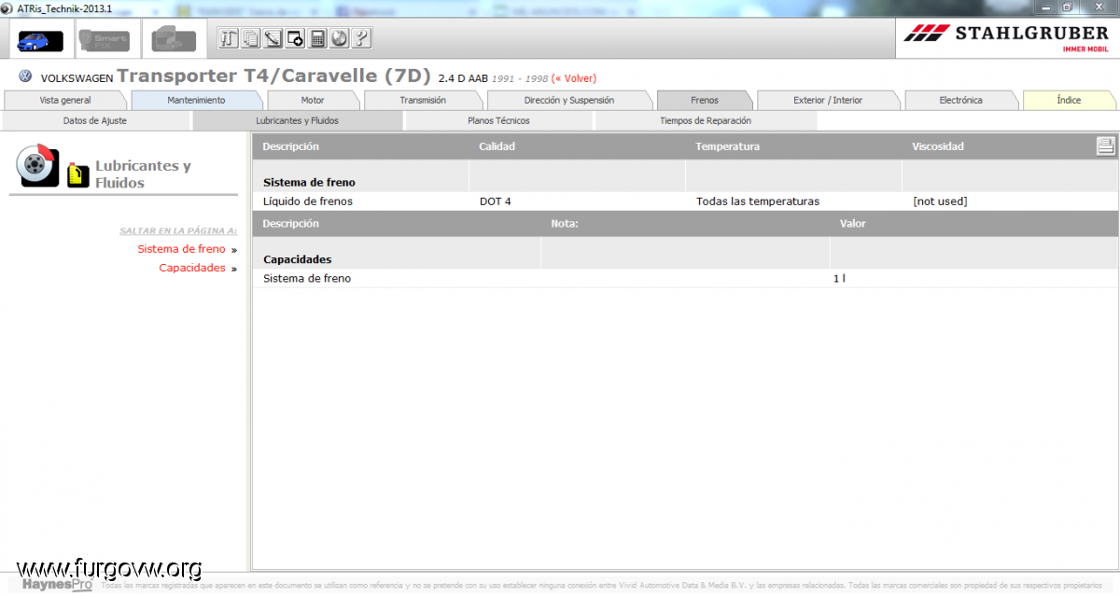Switch to the Transmisión tab
Image resolution: width=1120 pixels, height=597 pixels.
[x=423, y=100]
